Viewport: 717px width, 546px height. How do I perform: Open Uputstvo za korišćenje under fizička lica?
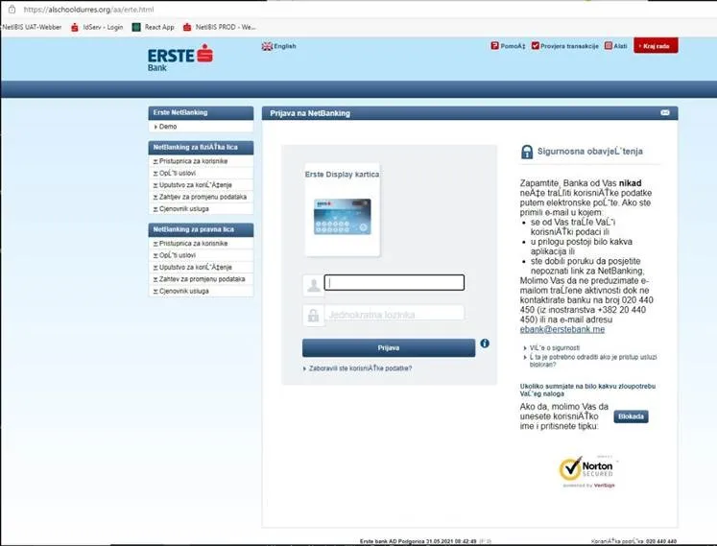(x=195, y=185)
